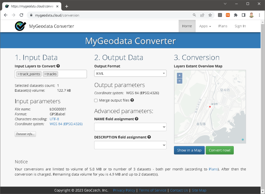Click the dataset volume 122.7 kB

(64, 90)
